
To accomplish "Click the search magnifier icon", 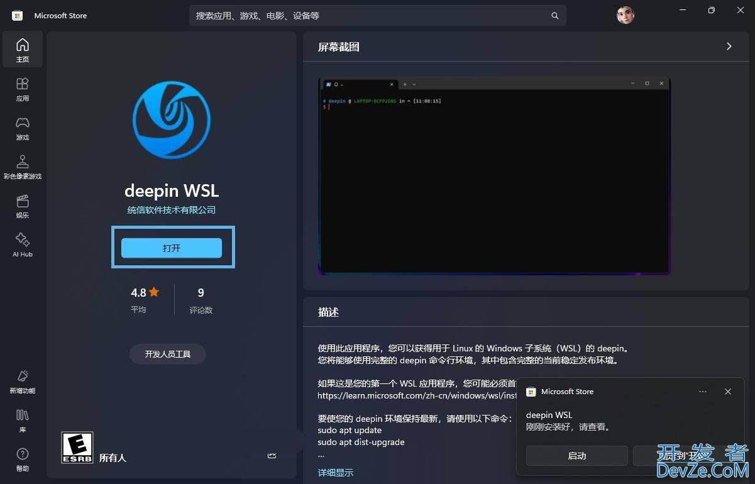I will (x=555, y=16).
